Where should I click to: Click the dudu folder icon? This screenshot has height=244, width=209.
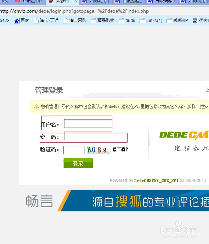[x=122, y=21]
